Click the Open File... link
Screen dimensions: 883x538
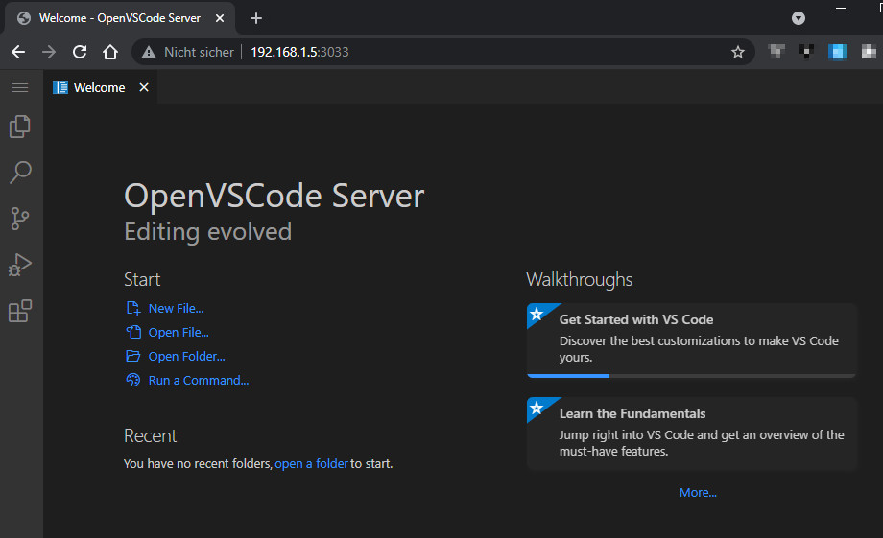(179, 332)
